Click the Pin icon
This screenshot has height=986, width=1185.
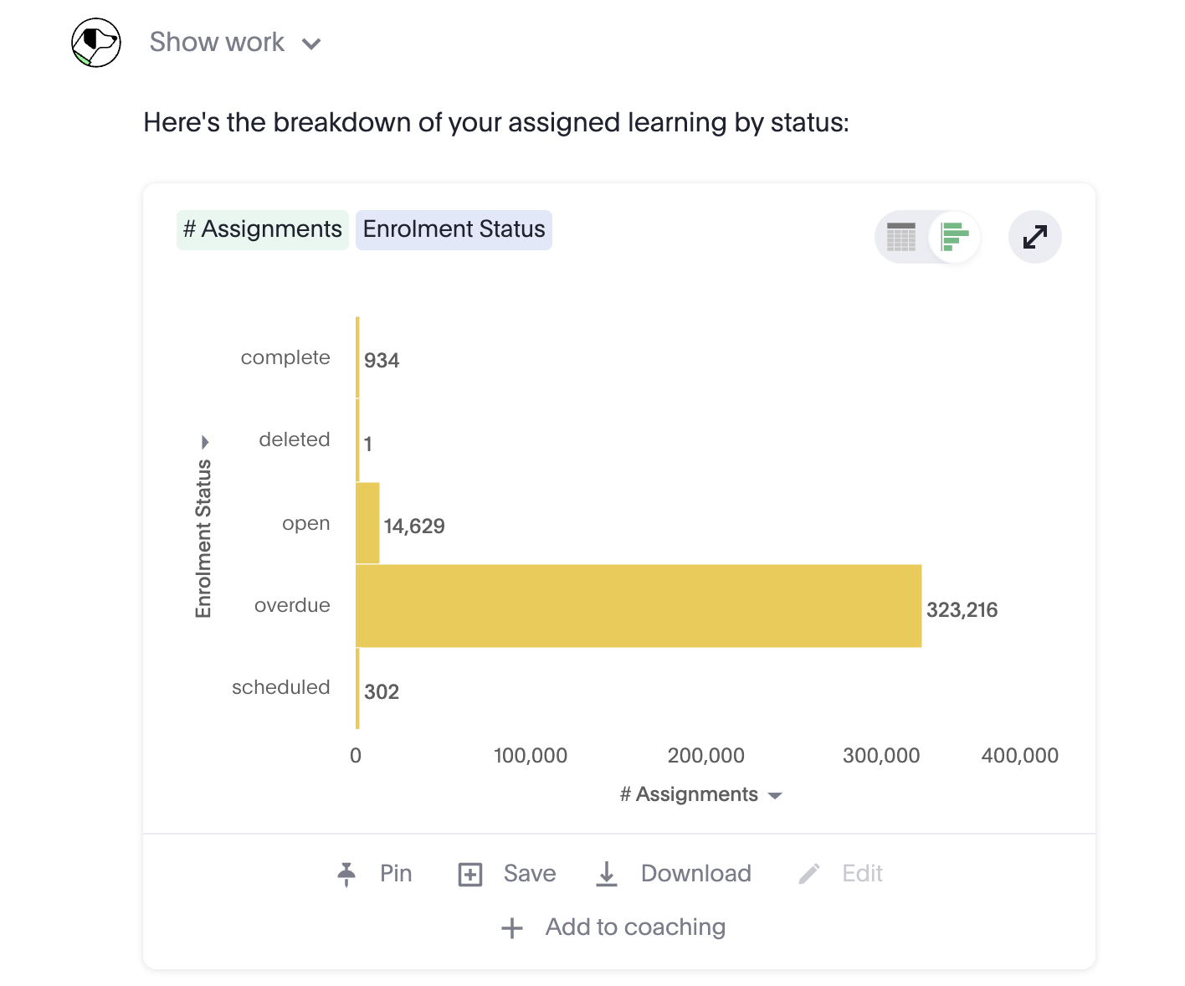point(346,874)
